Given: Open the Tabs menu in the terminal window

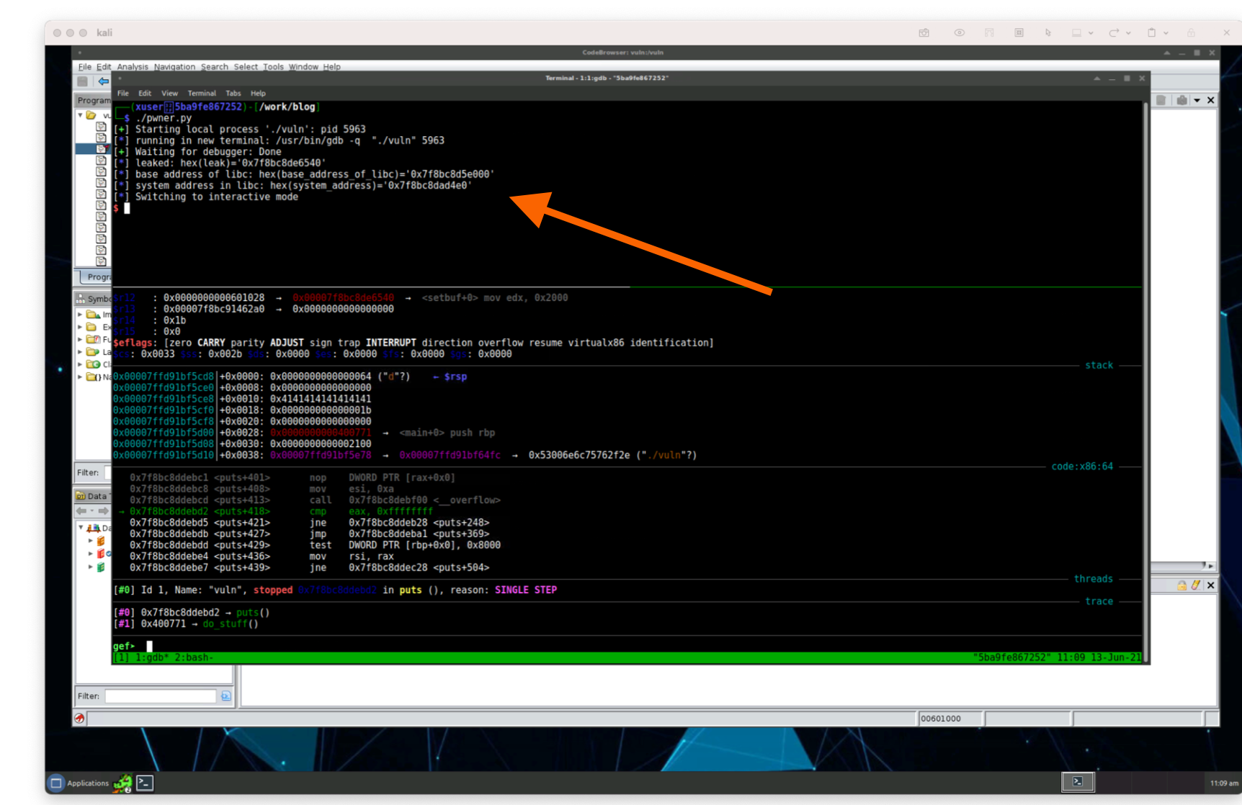Looking at the screenshot, I should click(233, 93).
